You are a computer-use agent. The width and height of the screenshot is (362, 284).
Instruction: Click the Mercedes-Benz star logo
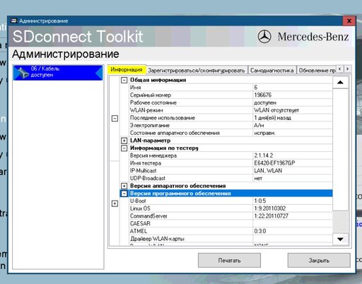[x=264, y=37]
